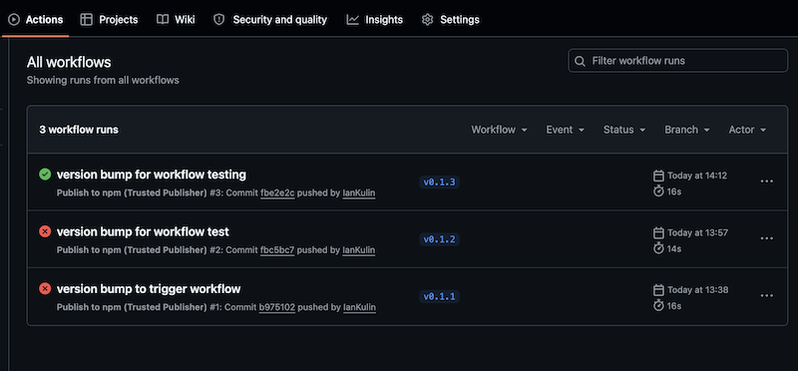This screenshot has height=371, width=798.
Task: Click the Insights graph icon
Action: tap(353, 20)
